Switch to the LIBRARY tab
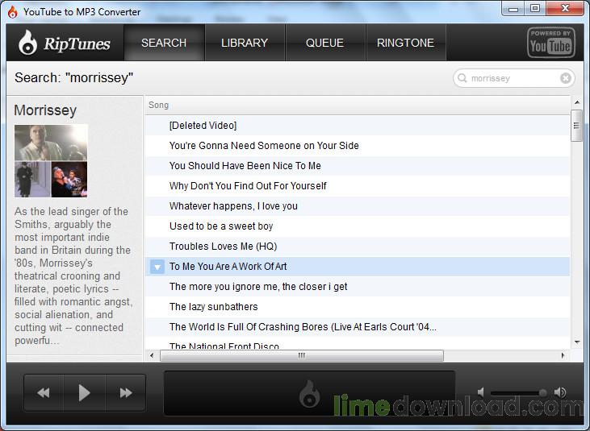Image resolution: width=590 pixels, height=431 pixels. [x=245, y=43]
